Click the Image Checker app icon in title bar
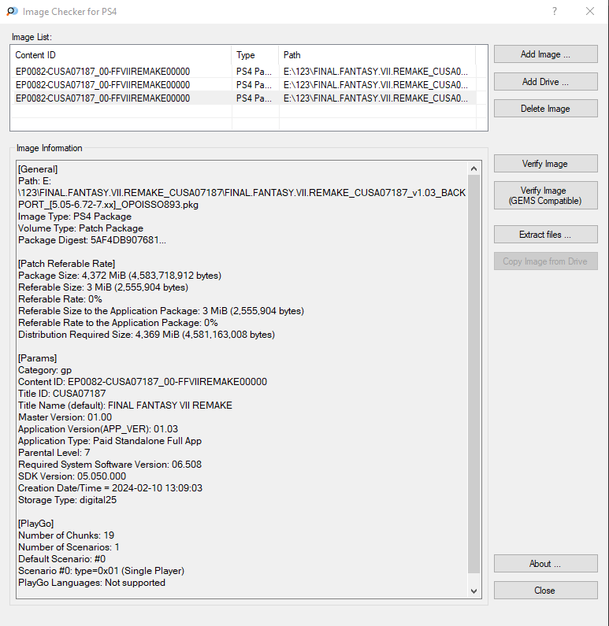Image resolution: width=609 pixels, height=626 pixels. [12, 12]
